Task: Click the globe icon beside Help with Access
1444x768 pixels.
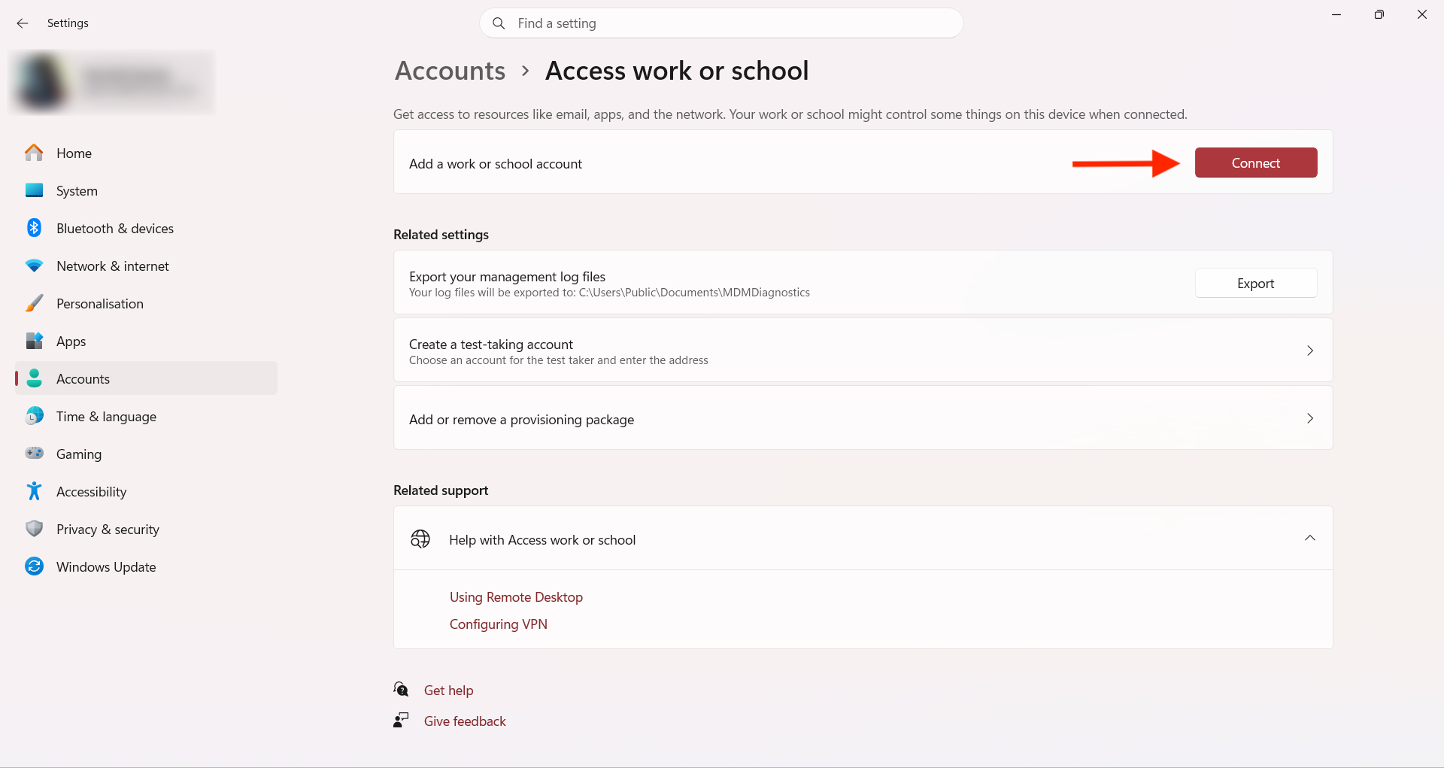Action: [420, 539]
